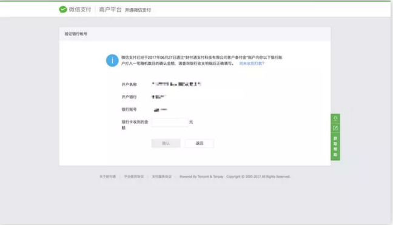Click the edit feedback icon in green sidebar
Screen dimensions: 393x225
coord(335,129)
